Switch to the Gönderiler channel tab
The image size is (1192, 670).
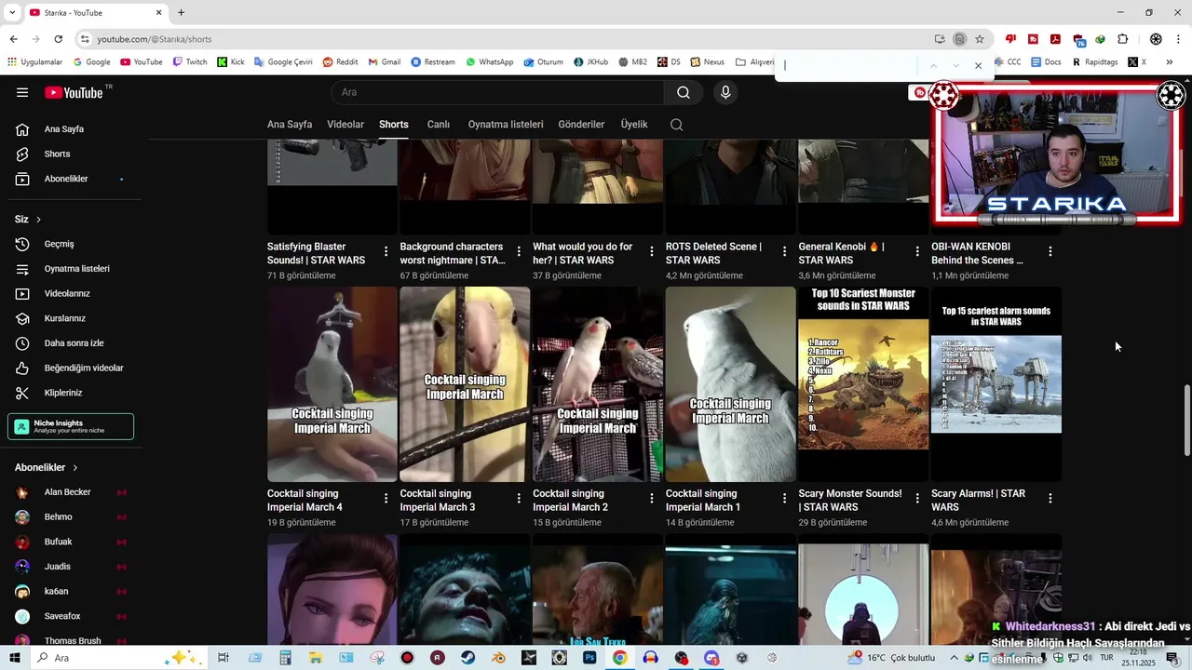581,125
